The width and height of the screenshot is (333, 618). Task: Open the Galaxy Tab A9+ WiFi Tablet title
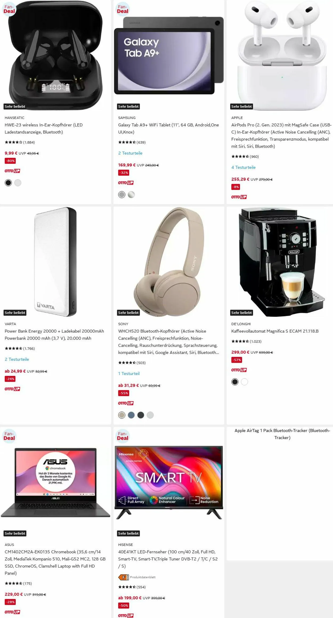[x=169, y=128]
